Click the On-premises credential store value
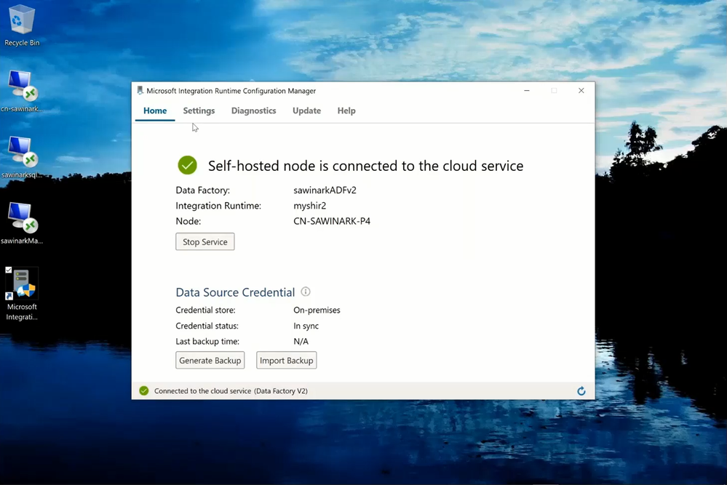 click(317, 310)
